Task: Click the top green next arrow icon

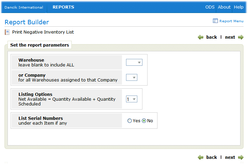Action: [241, 37]
